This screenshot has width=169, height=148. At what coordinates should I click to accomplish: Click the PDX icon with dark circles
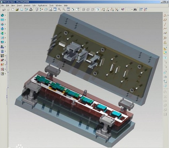(x=2, y=56)
